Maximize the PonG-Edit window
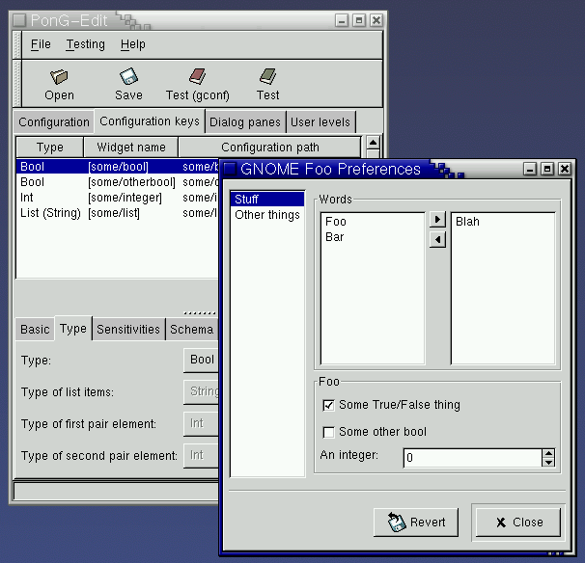Screen dimensions: 585x563 tap(359, 20)
